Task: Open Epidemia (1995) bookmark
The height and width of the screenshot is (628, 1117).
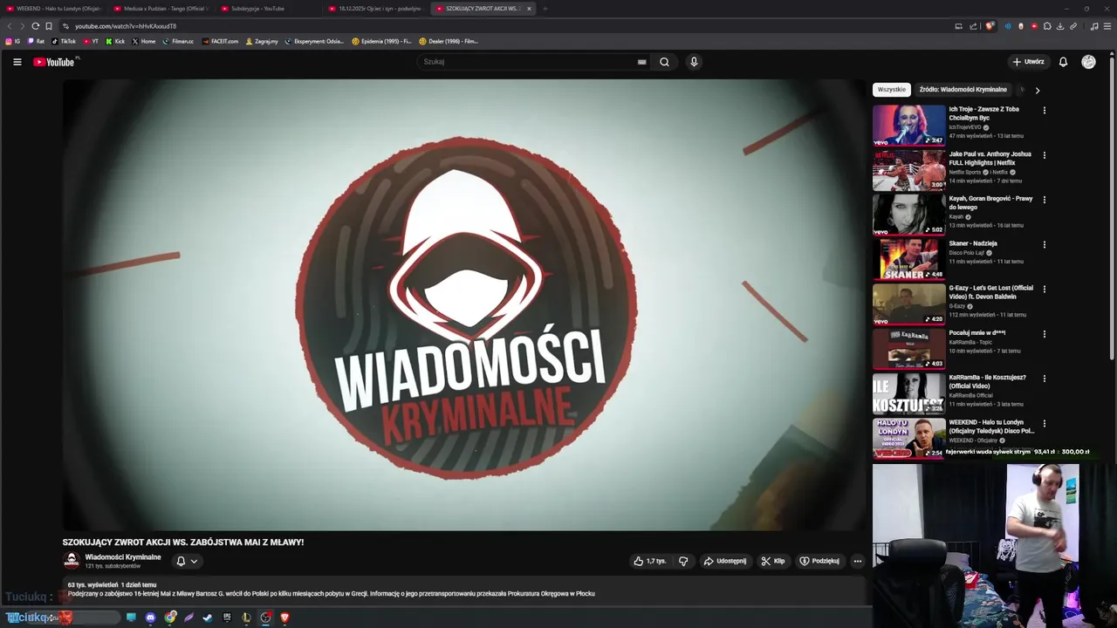Action: [x=381, y=41]
